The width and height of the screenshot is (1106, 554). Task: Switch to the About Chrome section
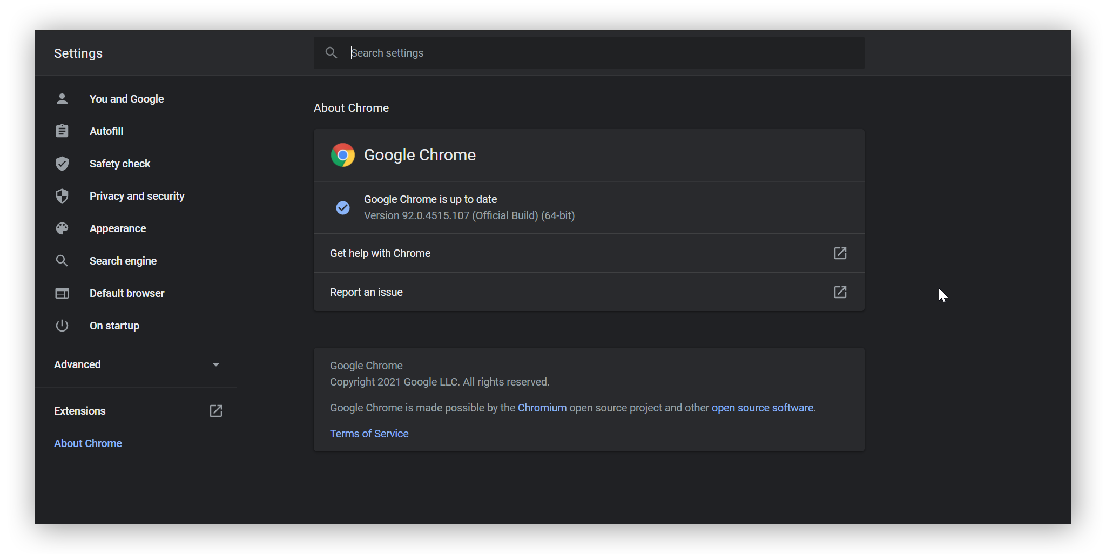click(x=87, y=443)
